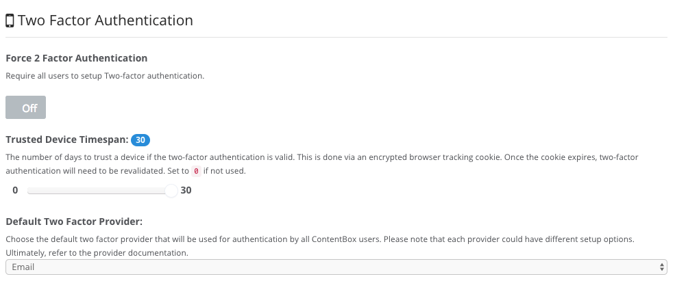Click the red 0 code badge
The image size is (675, 281).
tap(195, 171)
